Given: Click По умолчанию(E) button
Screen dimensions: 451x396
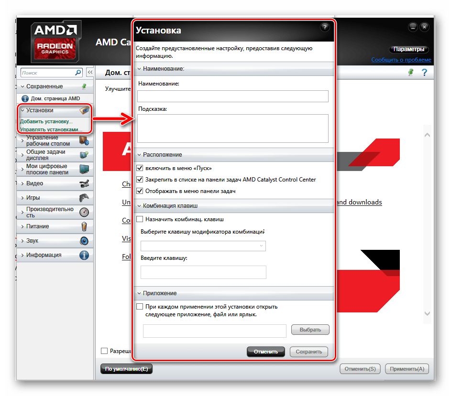Looking at the screenshot, I should [x=126, y=369].
